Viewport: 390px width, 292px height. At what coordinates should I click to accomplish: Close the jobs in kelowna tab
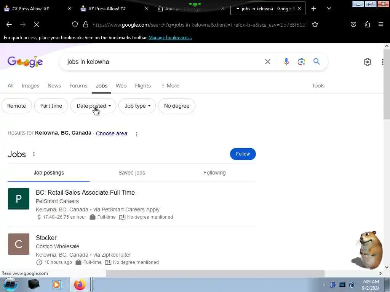click(299, 8)
